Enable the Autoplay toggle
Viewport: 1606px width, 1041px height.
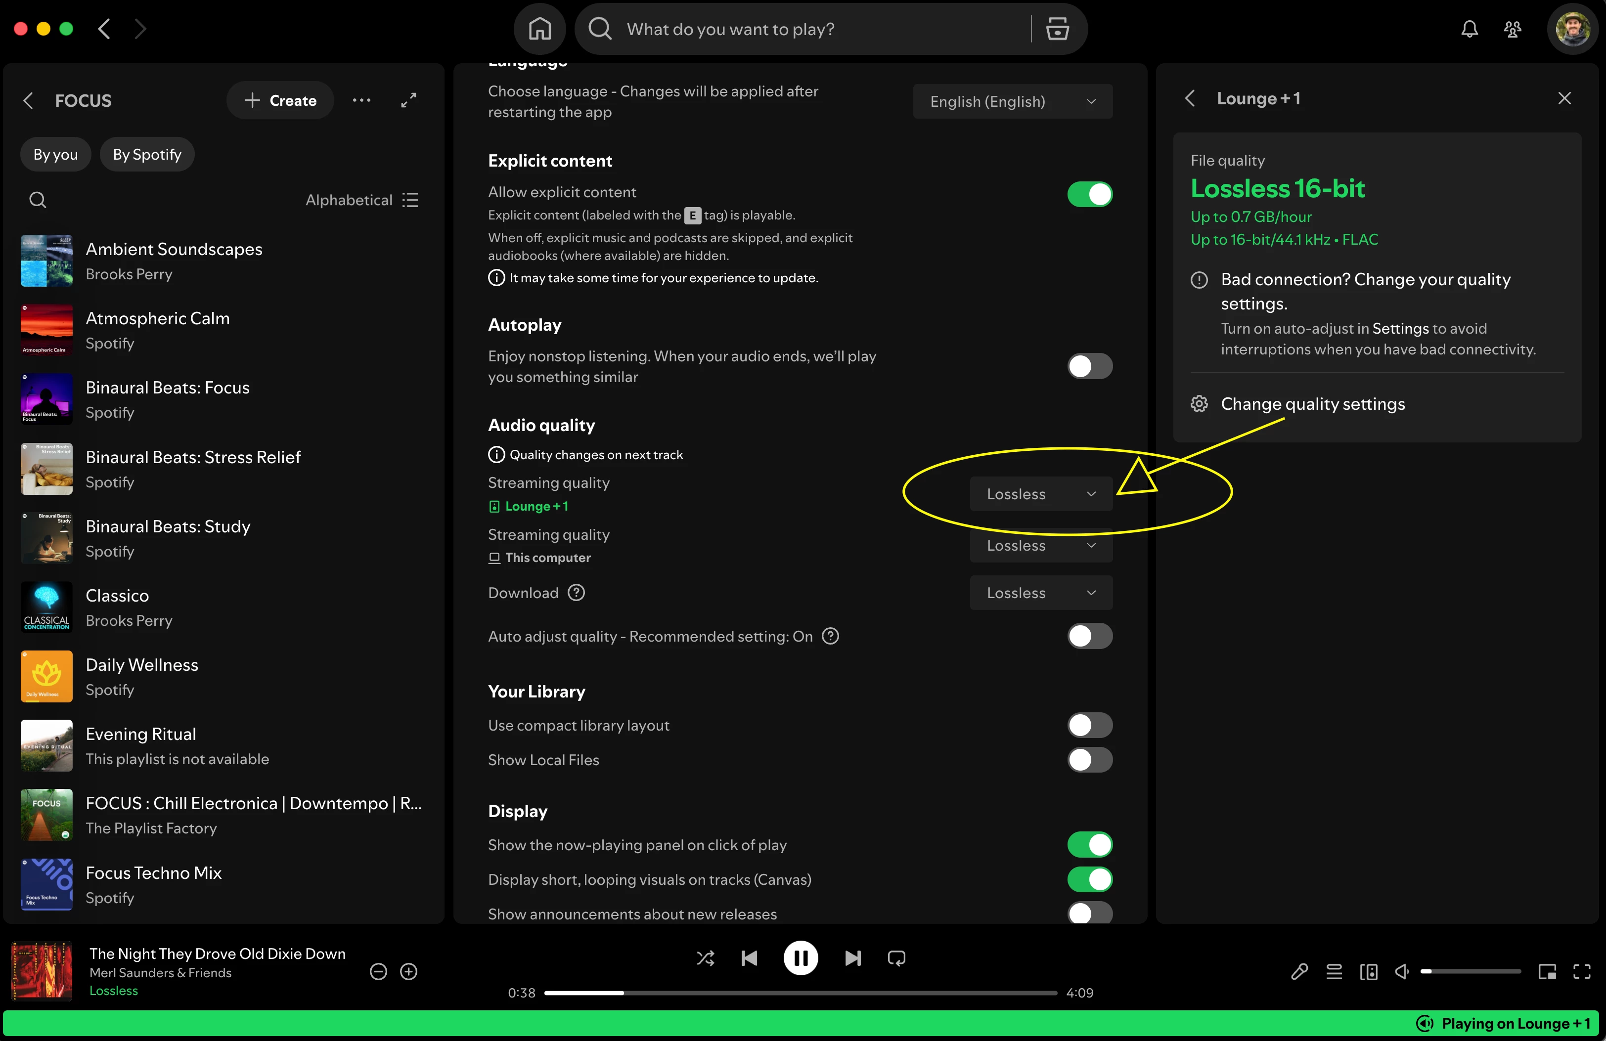[x=1089, y=366]
